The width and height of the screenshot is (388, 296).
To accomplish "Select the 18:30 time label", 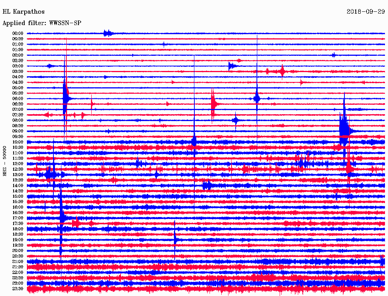I will coord(18,234).
